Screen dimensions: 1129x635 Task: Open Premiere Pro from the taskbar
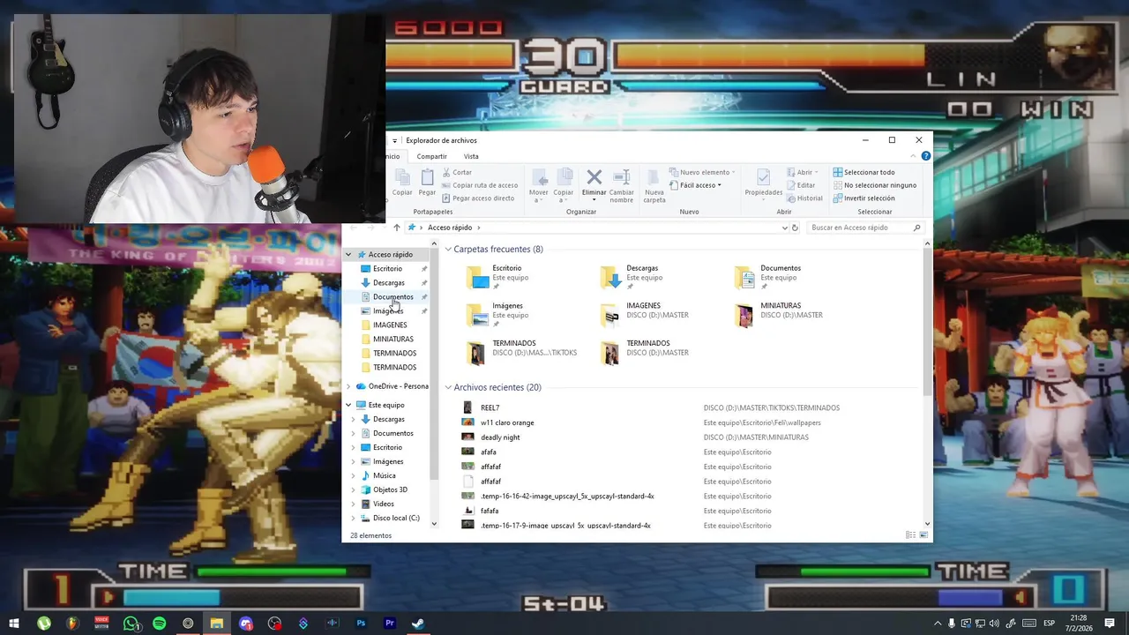click(390, 624)
